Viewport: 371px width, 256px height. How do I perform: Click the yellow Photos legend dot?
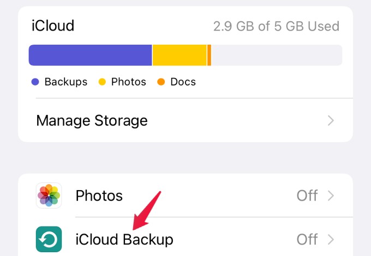pyautogui.click(x=102, y=82)
